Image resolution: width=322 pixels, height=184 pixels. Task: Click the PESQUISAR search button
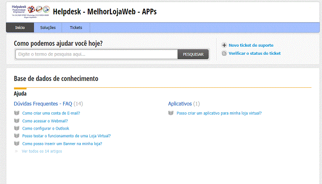pyautogui.click(x=193, y=54)
